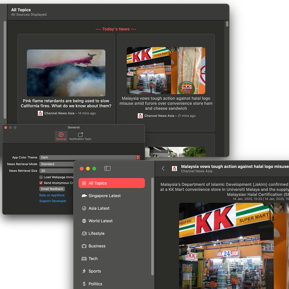This screenshot has height=289, width=289.
Task: Open the pink flame retardants article thumbnail
Action: coord(66,73)
